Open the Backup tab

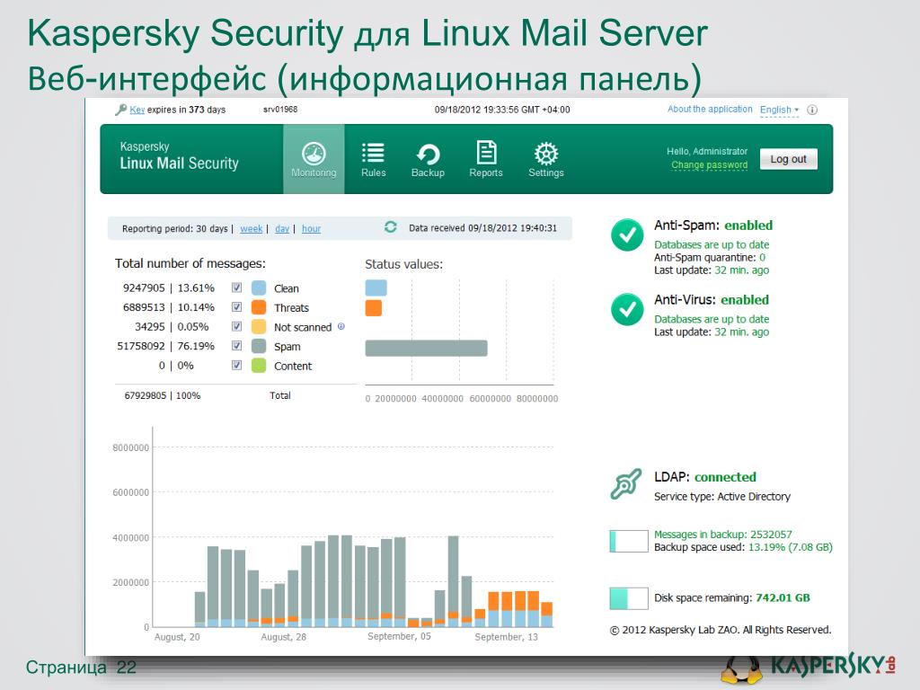(428, 159)
